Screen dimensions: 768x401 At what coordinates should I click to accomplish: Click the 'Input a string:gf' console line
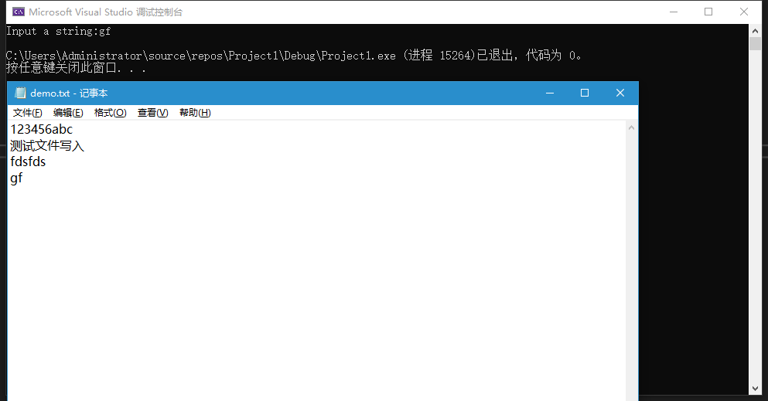tap(58, 32)
